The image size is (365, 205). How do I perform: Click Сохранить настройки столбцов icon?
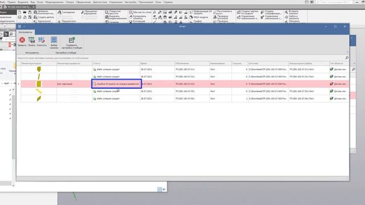click(71, 40)
